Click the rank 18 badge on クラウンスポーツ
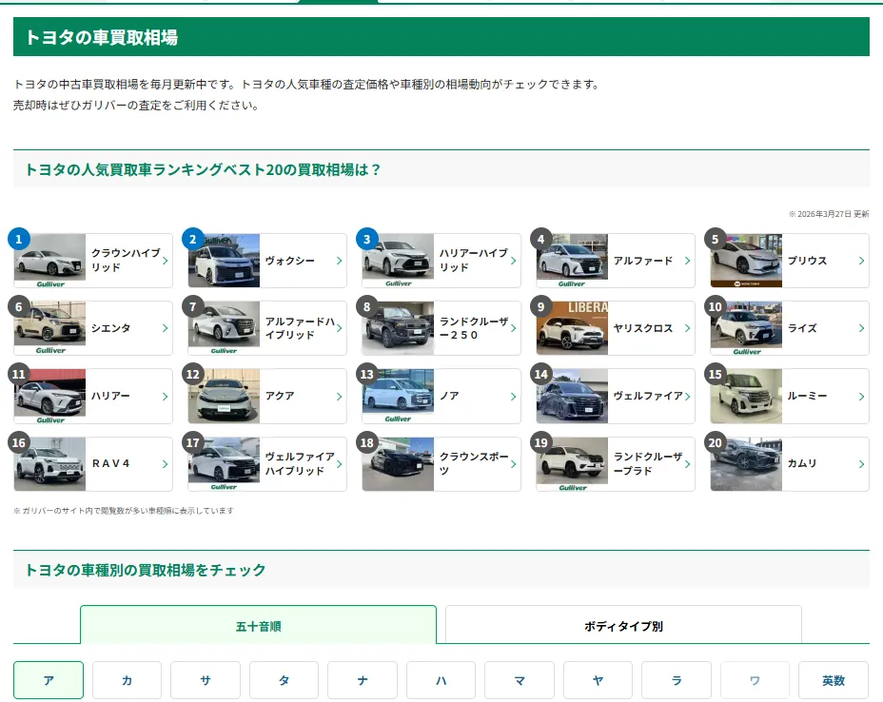 click(366, 442)
